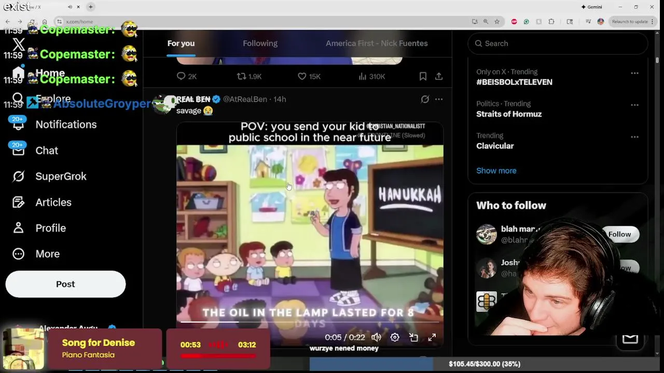
Task: Click Grok icon on REAL BEN tweet
Action: 425,99
